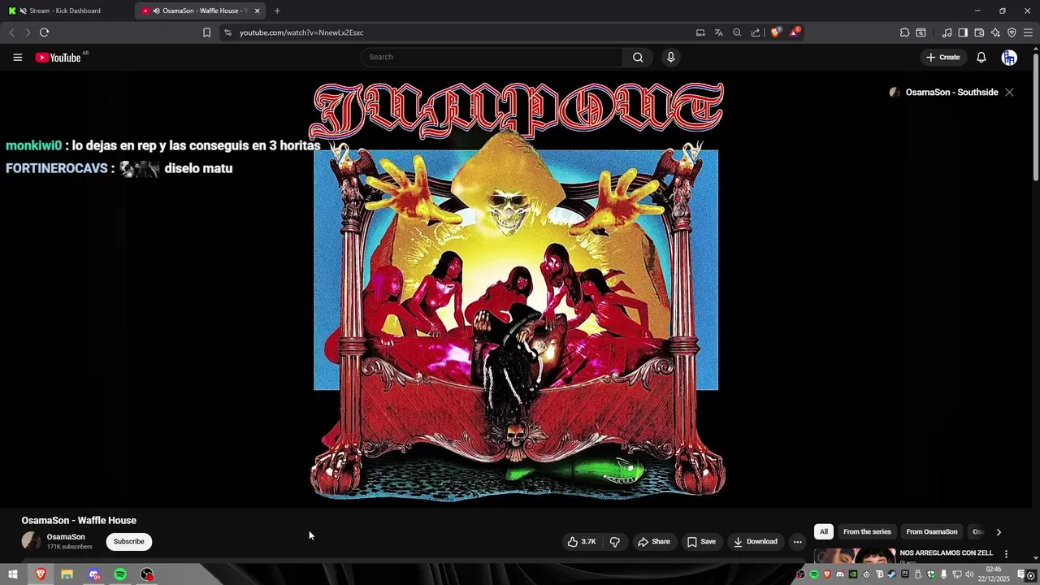The image size is (1040, 585).
Task: Click the YouTube search magnifier button
Action: pos(638,57)
